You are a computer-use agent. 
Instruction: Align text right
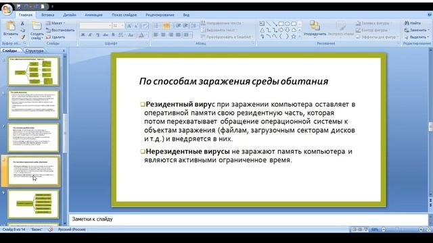[x=170, y=35]
